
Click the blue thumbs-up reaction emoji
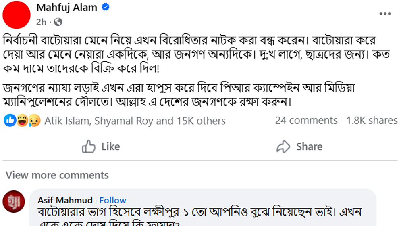pos(10,120)
